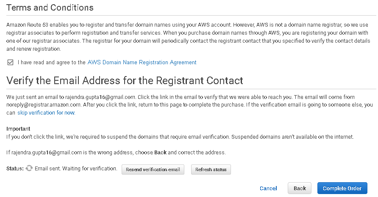
Task: Click the 'I have read and agree to the' label
Action: pyautogui.click(x=52, y=63)
